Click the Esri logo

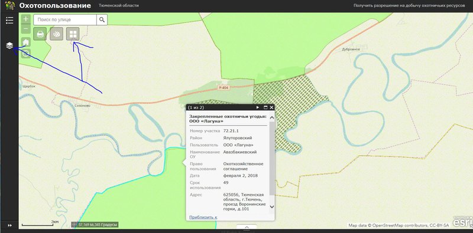tap(462, 222)
